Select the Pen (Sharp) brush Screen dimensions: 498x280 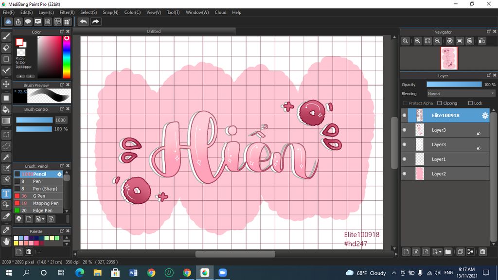38,189
